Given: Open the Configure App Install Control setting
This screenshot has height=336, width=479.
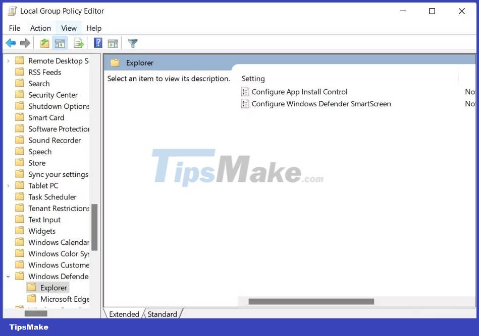Looking at the screenshot, I should 300,92.
